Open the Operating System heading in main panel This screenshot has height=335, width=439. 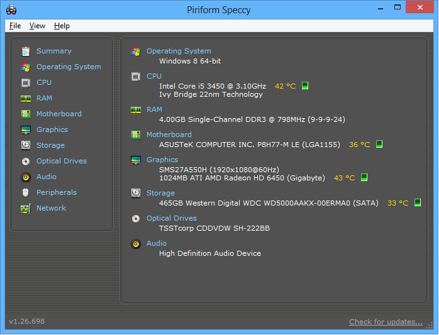tap(179, 51)
